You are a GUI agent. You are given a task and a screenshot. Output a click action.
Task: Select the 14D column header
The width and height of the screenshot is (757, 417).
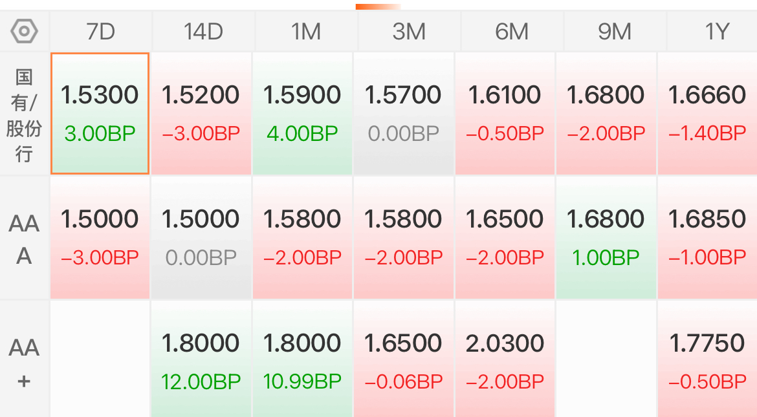click(203, 32)
